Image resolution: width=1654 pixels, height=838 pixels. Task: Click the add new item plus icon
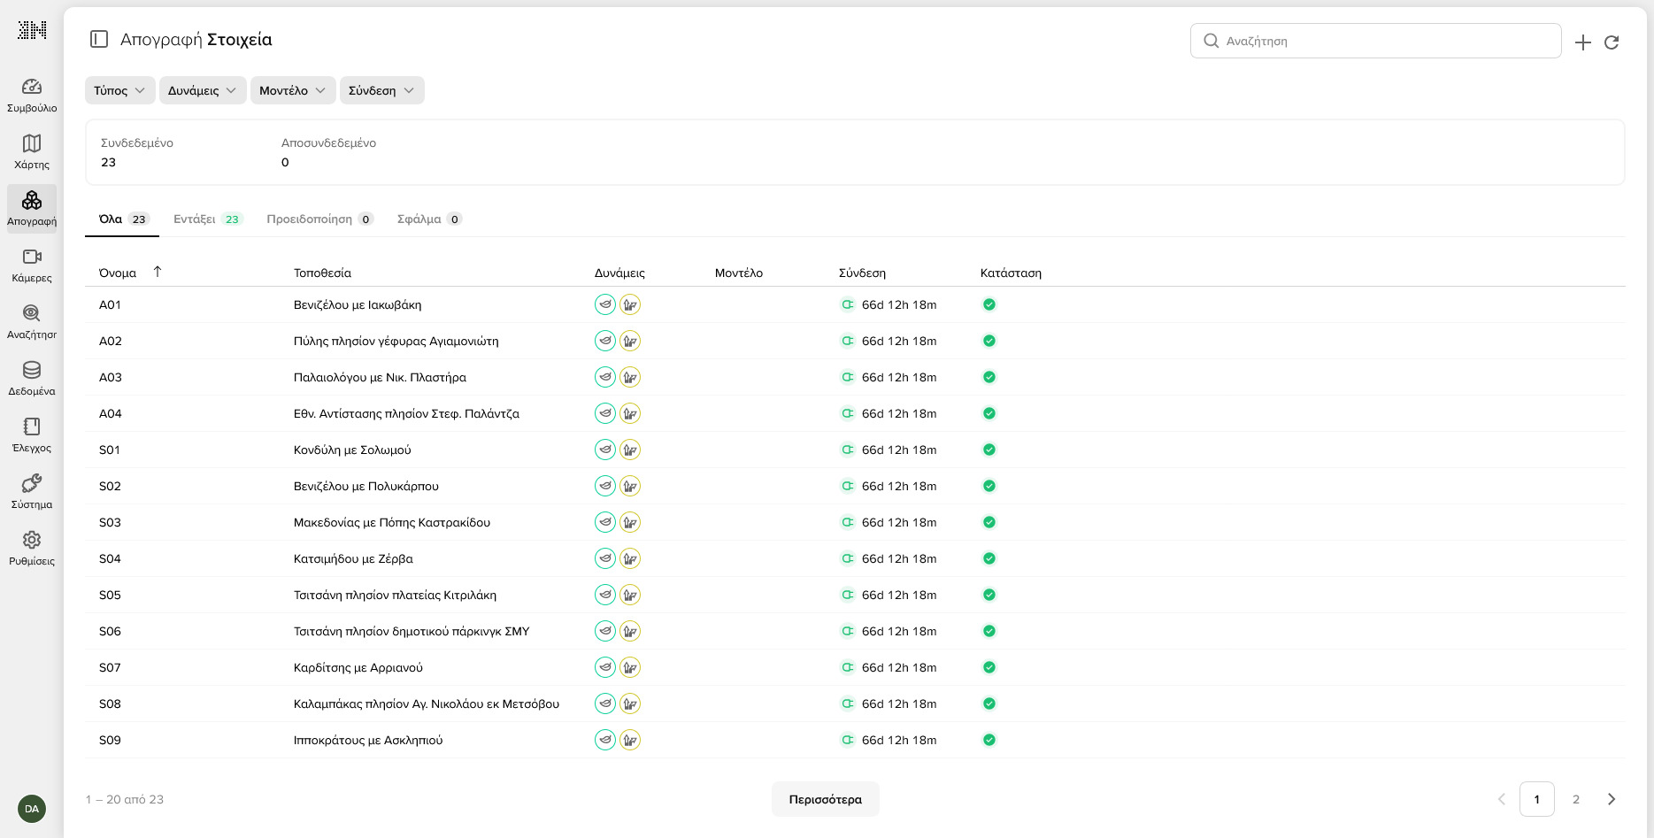(x=1583, y=42)
